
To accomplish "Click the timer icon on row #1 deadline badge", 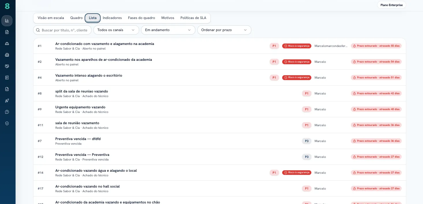I will [x=354, y=46].
